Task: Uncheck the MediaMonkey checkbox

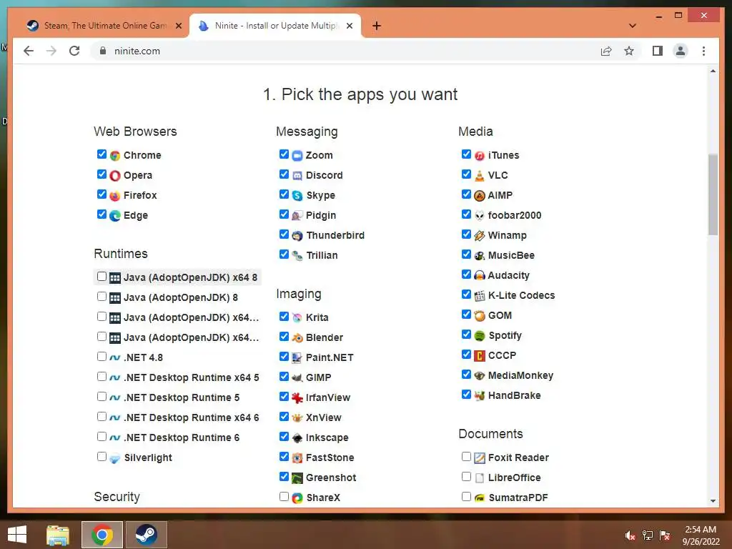Action: pyautogui.click(x=466, y=375)
